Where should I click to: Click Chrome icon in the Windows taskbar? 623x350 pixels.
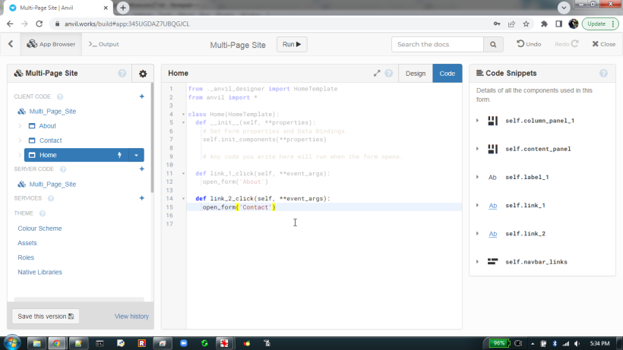(56, 343)
